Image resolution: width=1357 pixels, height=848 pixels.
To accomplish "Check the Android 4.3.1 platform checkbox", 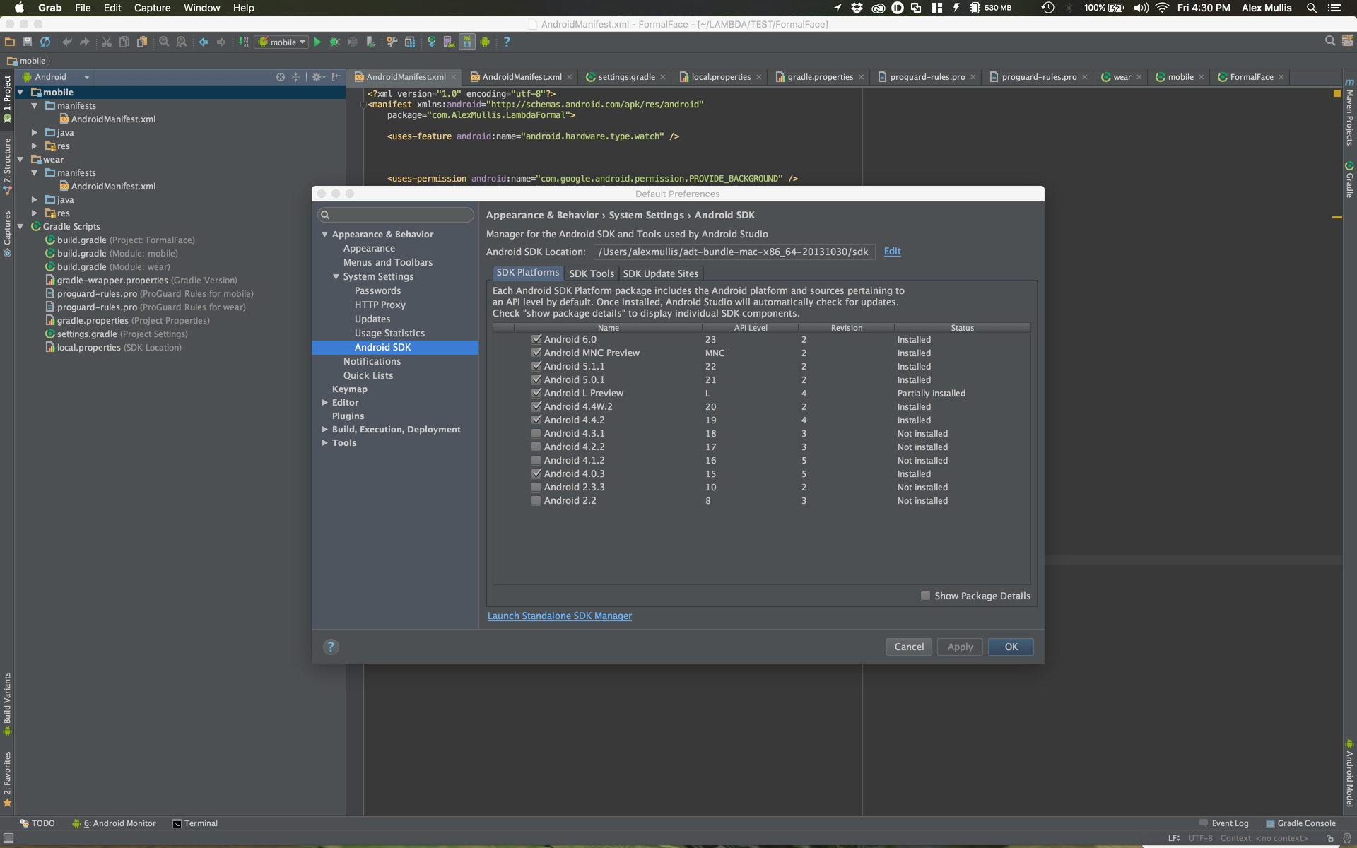I will coord(536,434).
